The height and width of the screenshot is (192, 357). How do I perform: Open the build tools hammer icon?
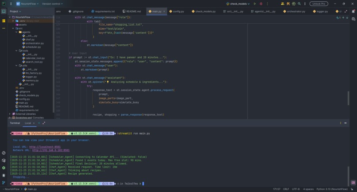288,4
